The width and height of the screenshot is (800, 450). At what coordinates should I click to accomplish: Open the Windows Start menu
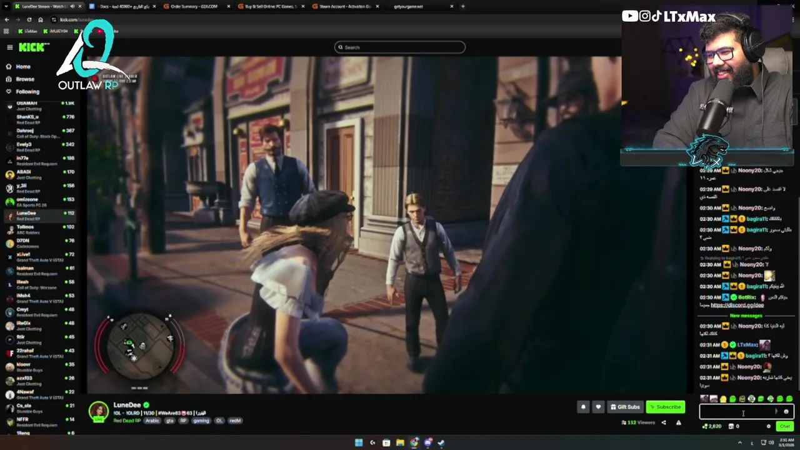point(359,442)
